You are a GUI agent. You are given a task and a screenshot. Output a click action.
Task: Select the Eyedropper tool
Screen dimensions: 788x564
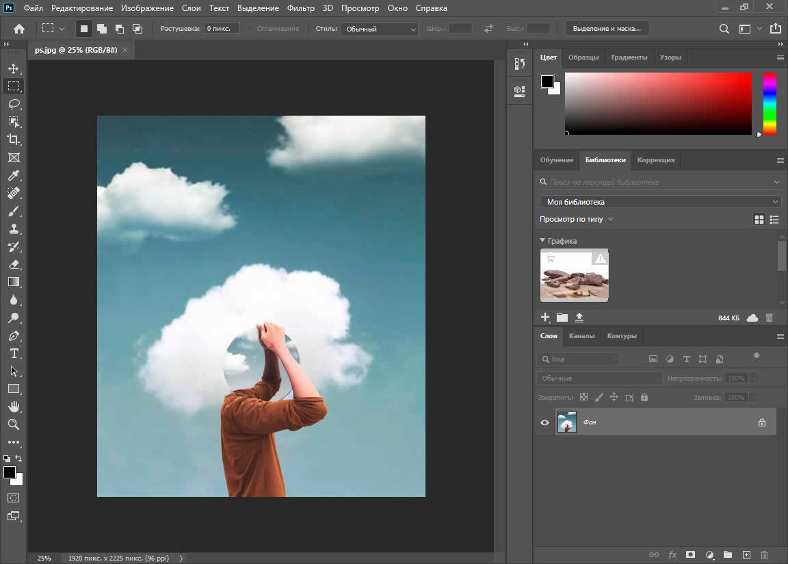coord(14,175)
